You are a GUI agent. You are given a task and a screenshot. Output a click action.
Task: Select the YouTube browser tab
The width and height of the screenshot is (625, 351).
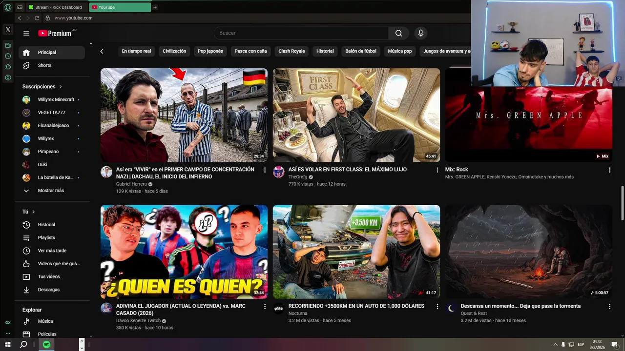tap(120, 7)
